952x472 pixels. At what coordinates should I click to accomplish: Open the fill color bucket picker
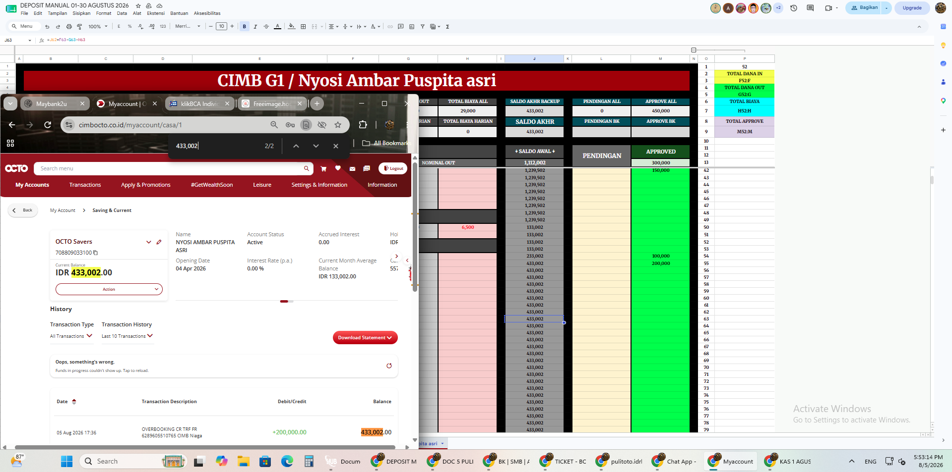[x=292, y=27]
